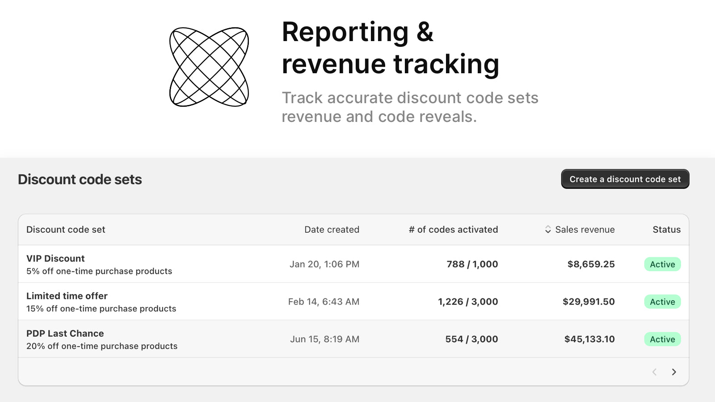Click the # of codes activated header
The width and height of the screenshot is (715, 402).
coord(453,230)
